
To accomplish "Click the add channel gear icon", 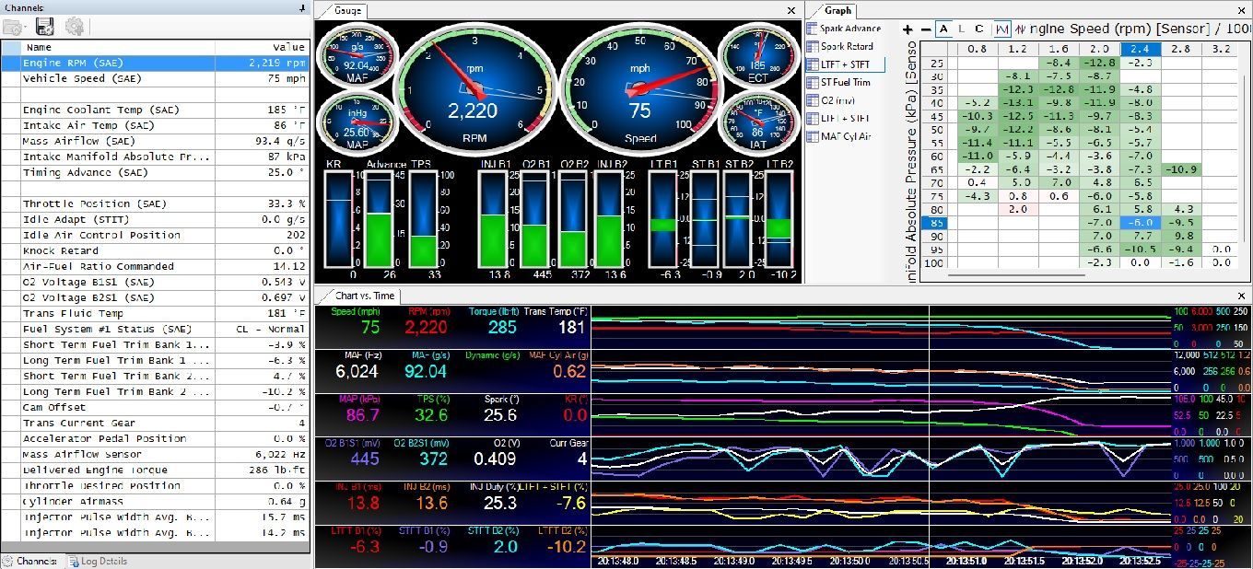I will (x=75, y=27).
